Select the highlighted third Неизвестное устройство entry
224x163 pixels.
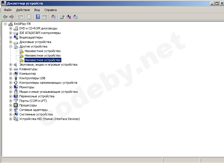[43, 60]
